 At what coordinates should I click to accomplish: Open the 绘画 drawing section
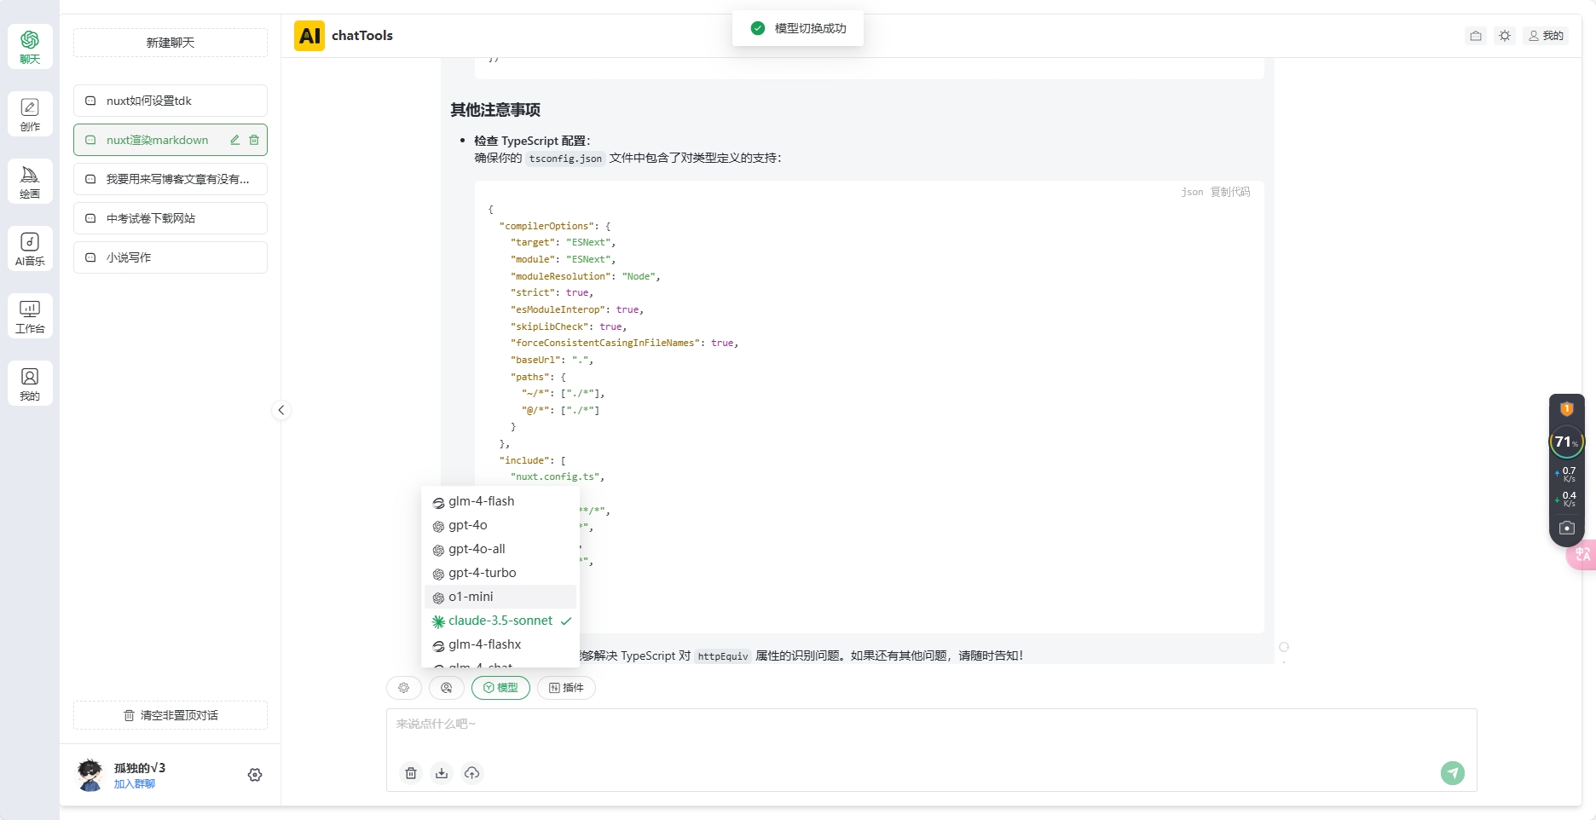(x=30, y=182)
